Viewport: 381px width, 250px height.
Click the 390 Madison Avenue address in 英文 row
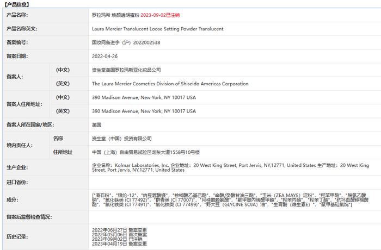pyautogui.click(x=144, y=111)
